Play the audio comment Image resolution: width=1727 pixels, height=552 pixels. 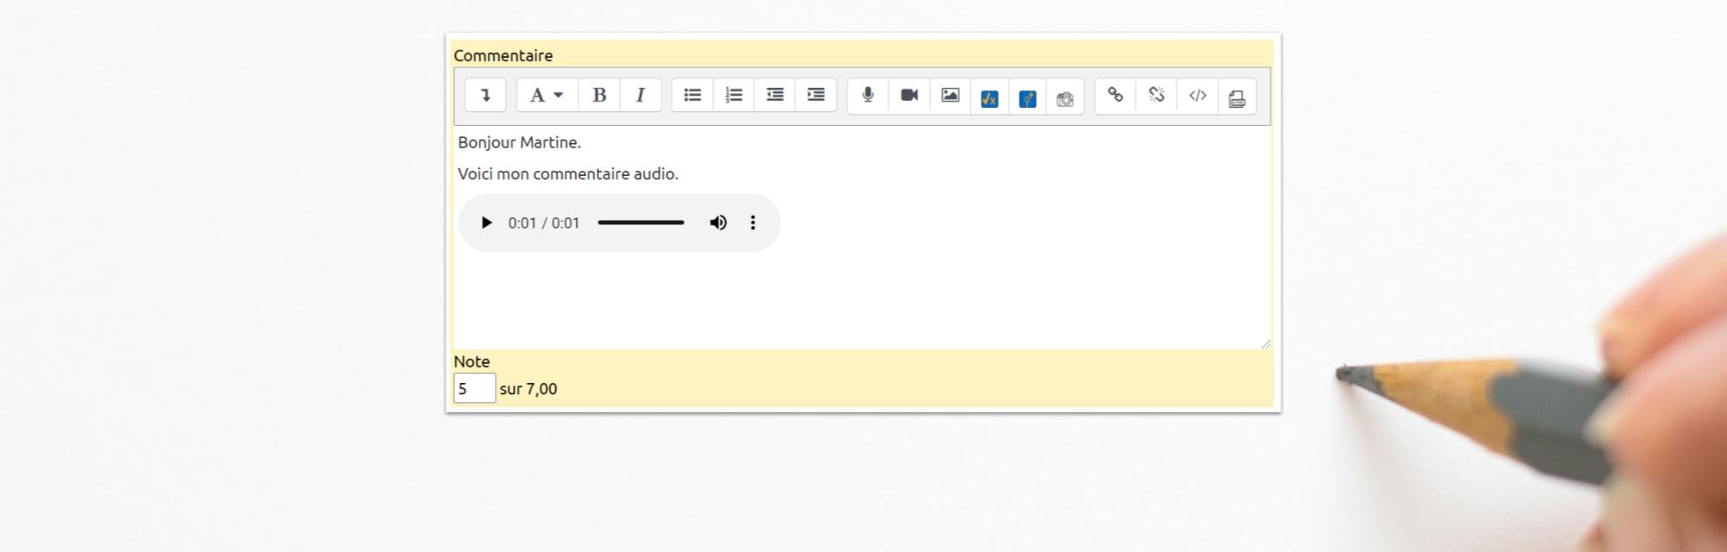click(x=486, y=223)
